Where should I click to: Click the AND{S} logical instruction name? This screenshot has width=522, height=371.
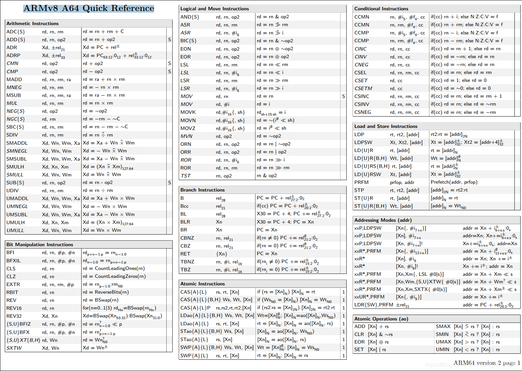pos(190,17)
